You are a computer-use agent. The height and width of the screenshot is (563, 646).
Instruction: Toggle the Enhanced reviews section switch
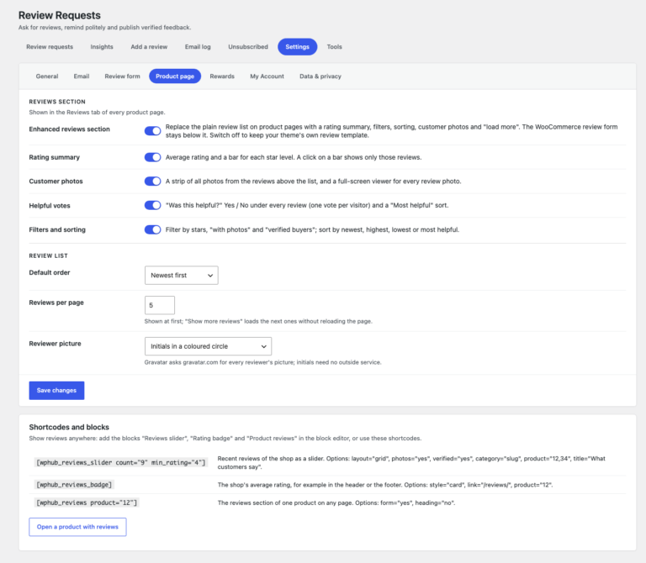click(152, 131)
